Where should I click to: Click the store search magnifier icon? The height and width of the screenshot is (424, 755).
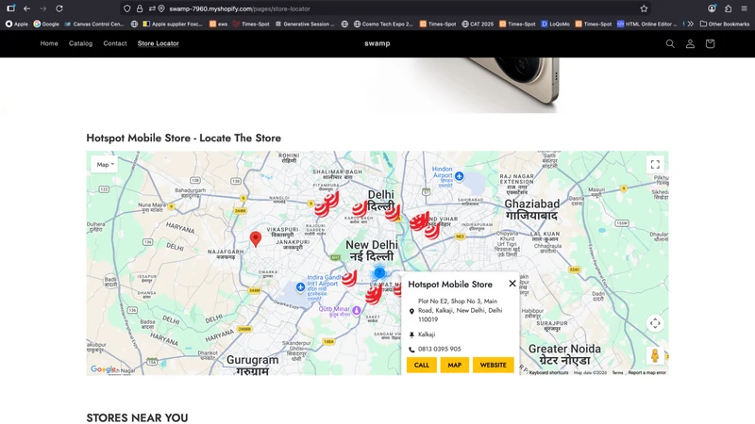(670, 43)
